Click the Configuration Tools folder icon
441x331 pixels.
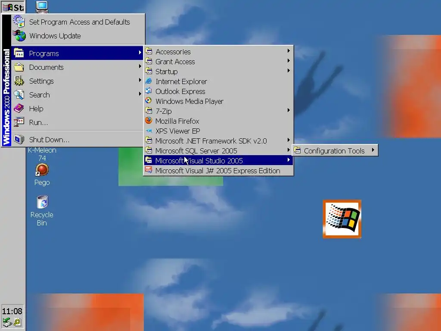(x=297, y=150)
